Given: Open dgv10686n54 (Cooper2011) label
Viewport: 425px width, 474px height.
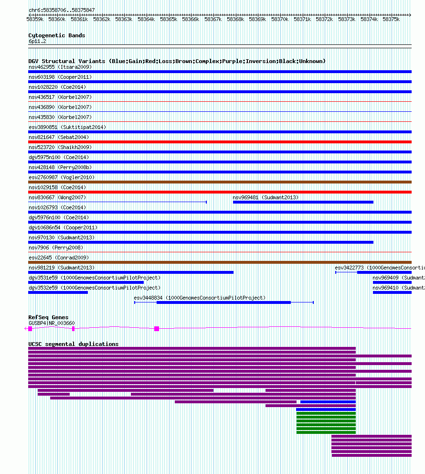Looking at the screenshot, I should coord(63,227).
